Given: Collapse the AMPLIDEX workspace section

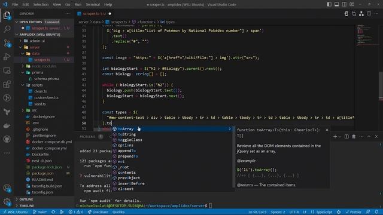Looking at the screenshot, I should pos(17,35).
